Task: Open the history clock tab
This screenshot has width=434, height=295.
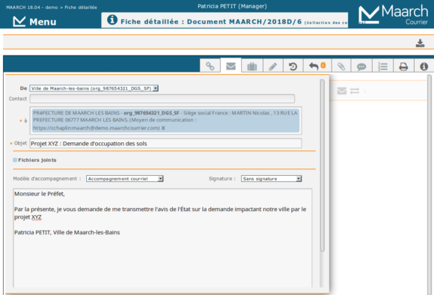Action: [x=293, y=67]
